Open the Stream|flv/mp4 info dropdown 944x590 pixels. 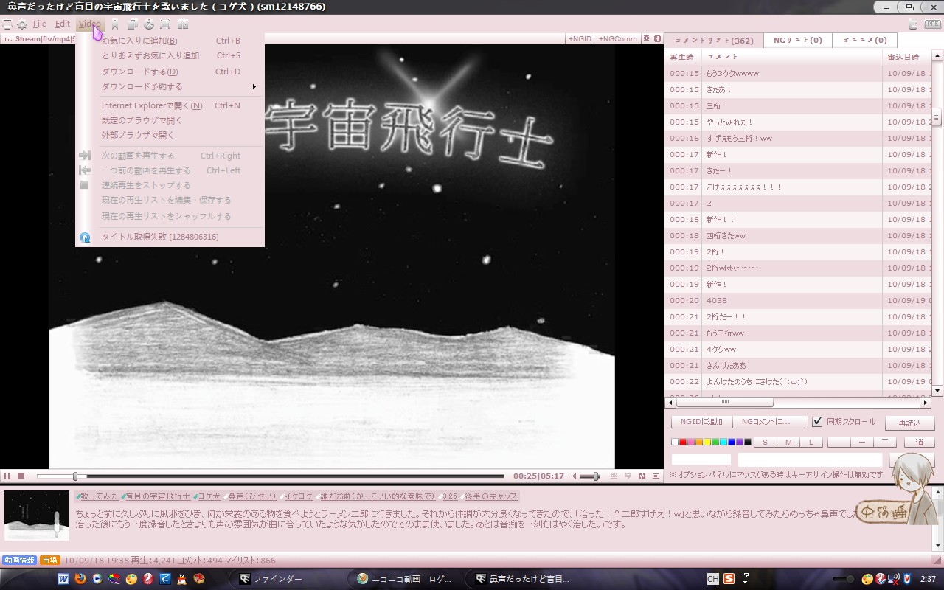coord(38,38)
